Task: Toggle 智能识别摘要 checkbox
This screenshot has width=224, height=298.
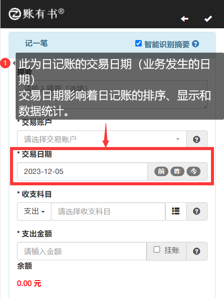Action: pos(138,44)
